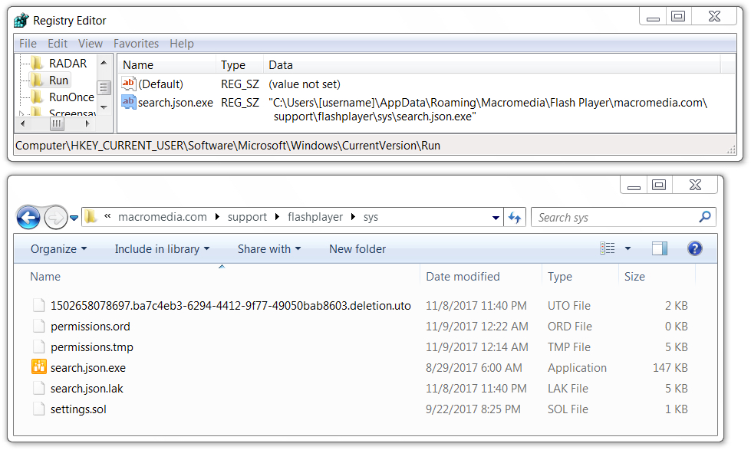Toggle the preview pane icon
751x450 pixels.
click(660, 248)
